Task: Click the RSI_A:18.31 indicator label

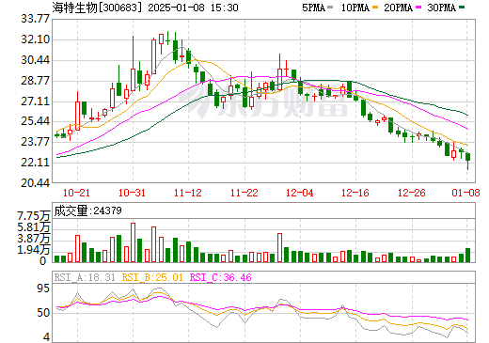Action: (x=85, y=277)
